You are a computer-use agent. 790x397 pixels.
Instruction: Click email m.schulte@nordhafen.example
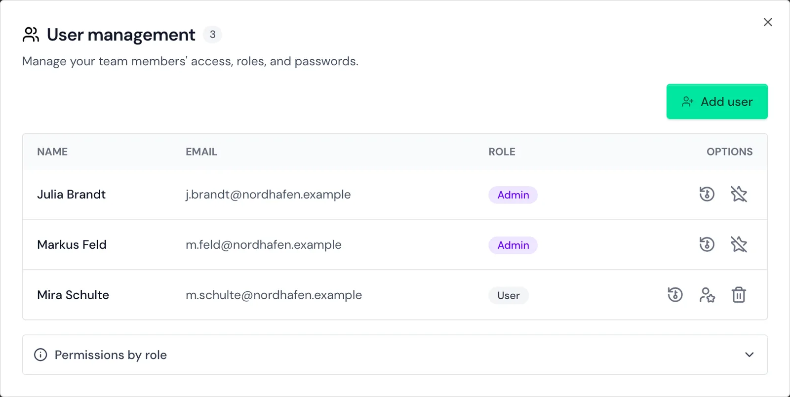(x=274, y=295)
